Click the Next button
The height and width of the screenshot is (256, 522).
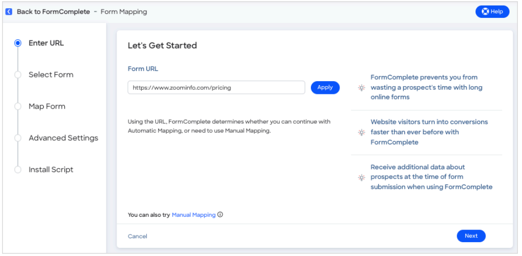coord(471,236)
